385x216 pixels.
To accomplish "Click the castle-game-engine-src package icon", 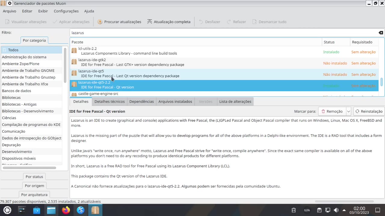I will pyautogui.click(x=74, y=94).
